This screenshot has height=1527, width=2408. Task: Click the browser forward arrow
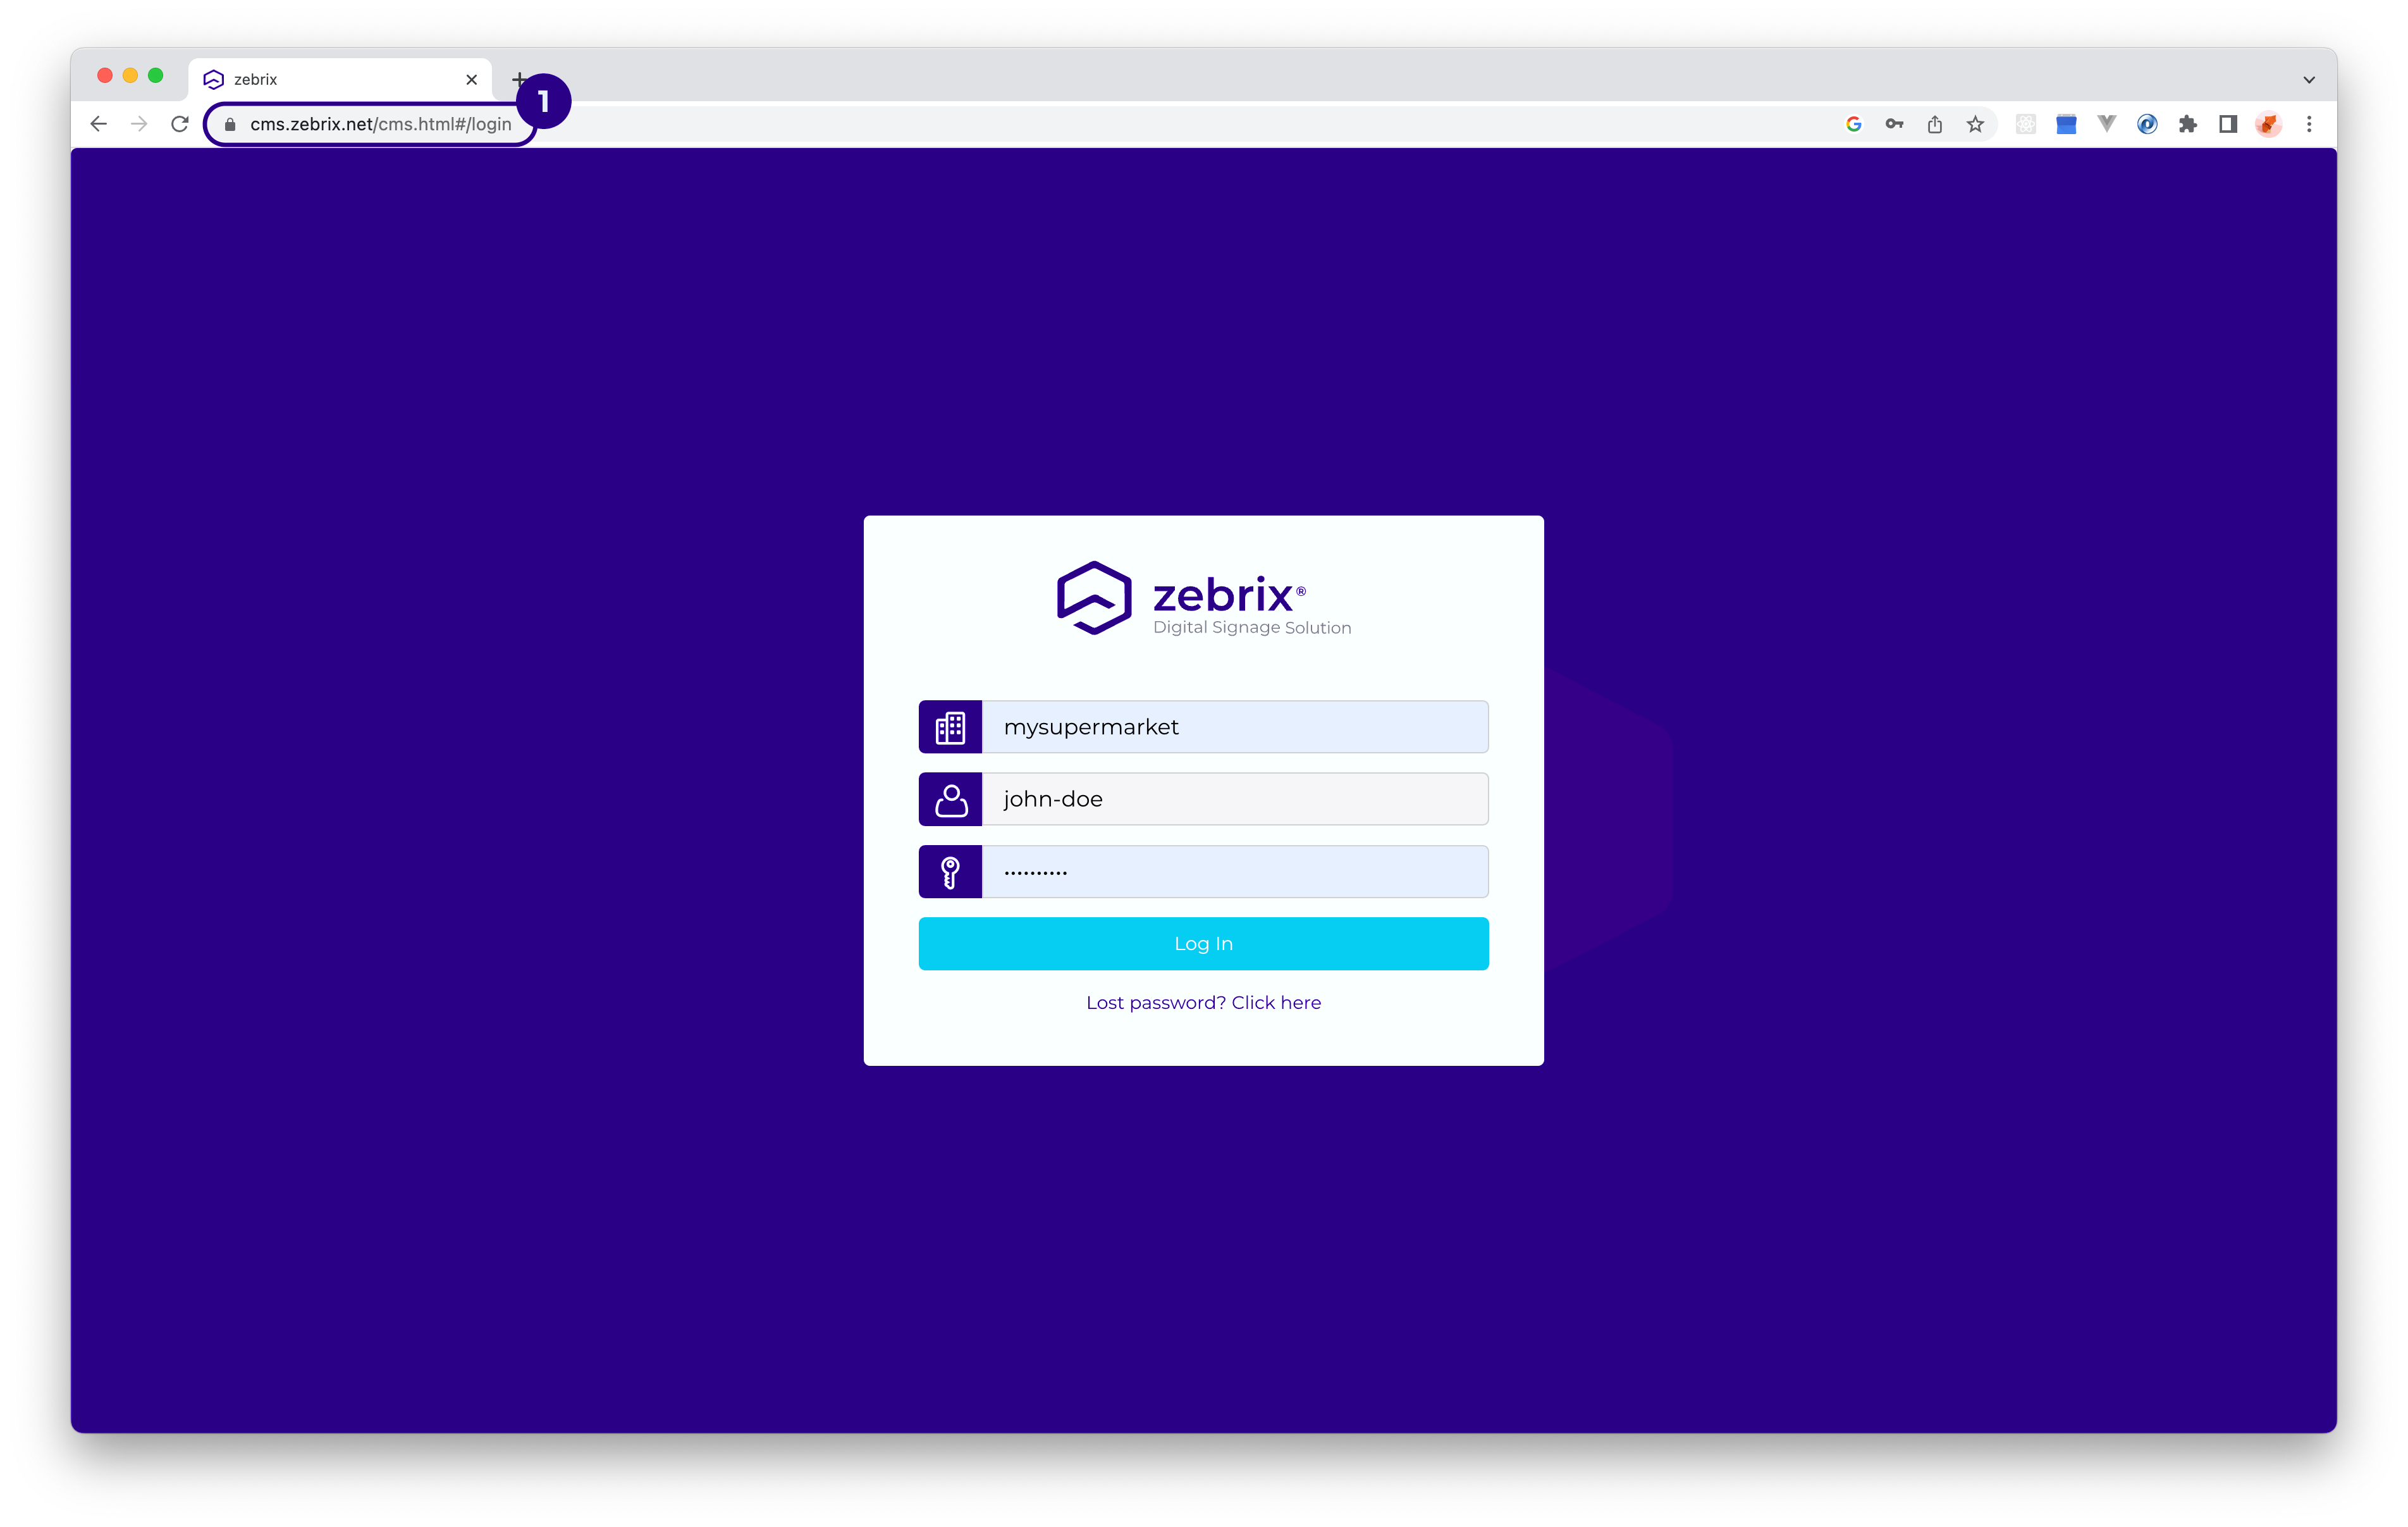coord(139,124)
